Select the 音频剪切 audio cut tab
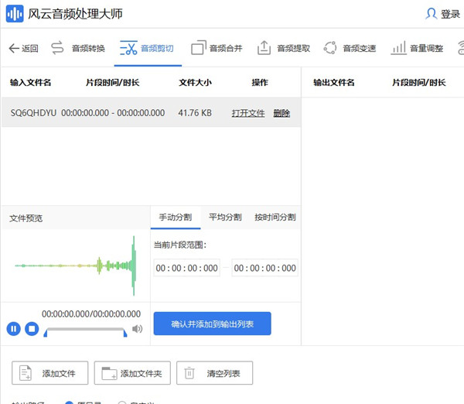Screen dimensions: 464x404 (147, 48)
